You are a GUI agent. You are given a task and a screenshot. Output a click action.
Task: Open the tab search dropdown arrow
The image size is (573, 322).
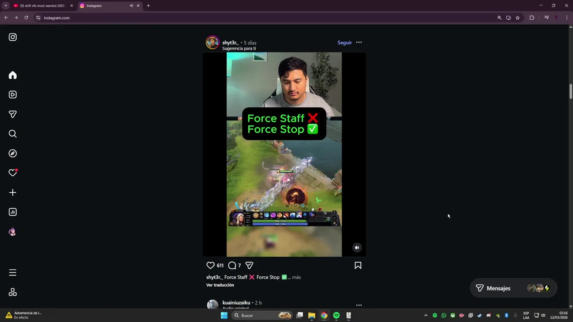coord(5,6)
